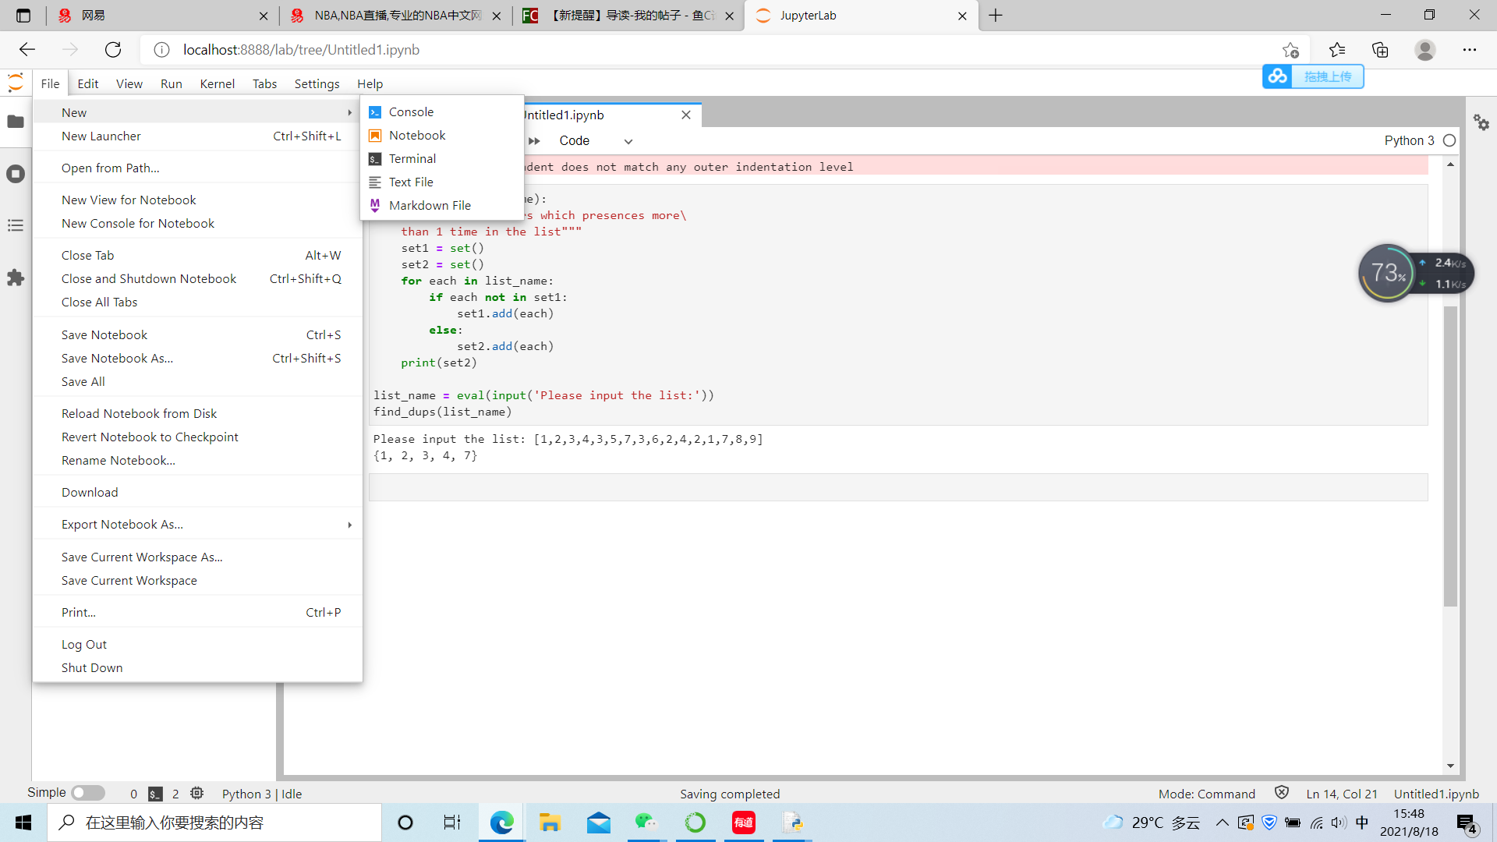This screenshot has width=1497, height=842.
Task: Toggle the Simple mode switch
Action: click(x=87, y=793)
